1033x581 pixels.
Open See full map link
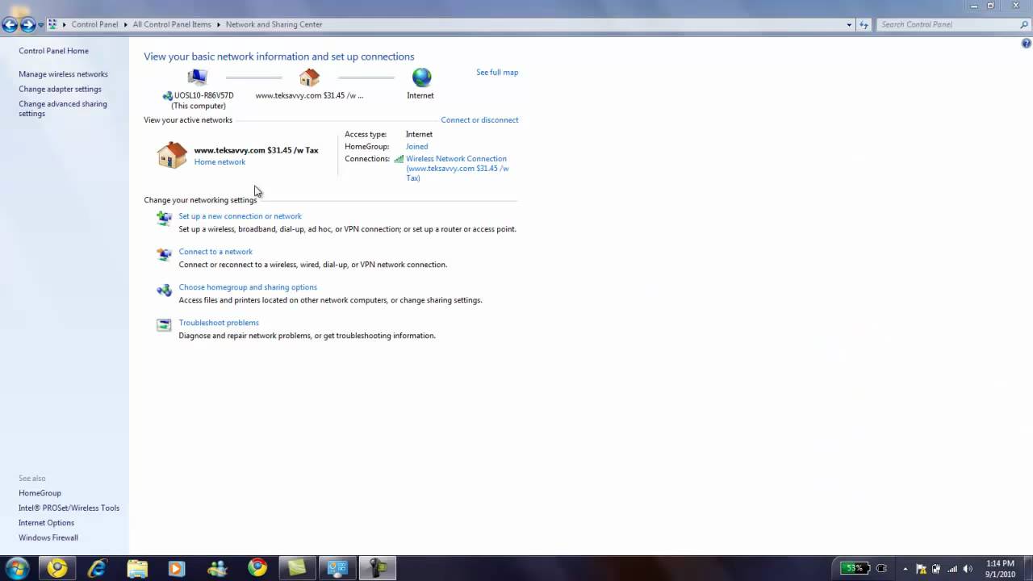point(497,73)
